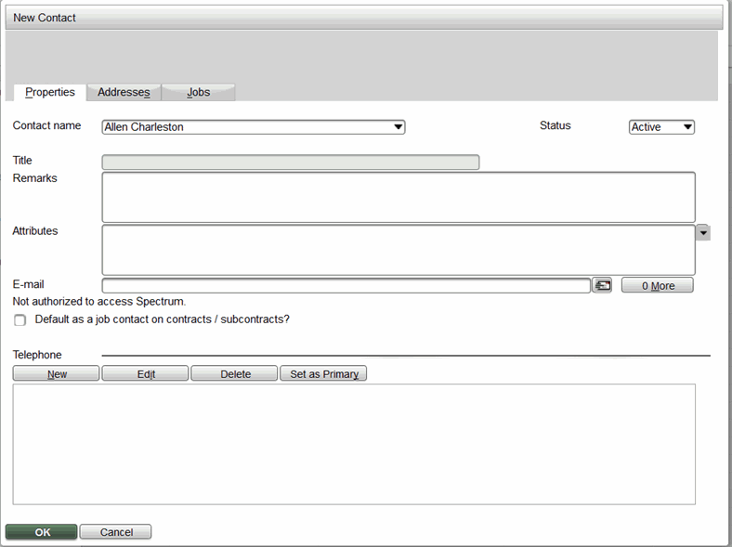This screenshot has height=547, width=732.
Task: Click Set as Primary button
Action: 323,374
